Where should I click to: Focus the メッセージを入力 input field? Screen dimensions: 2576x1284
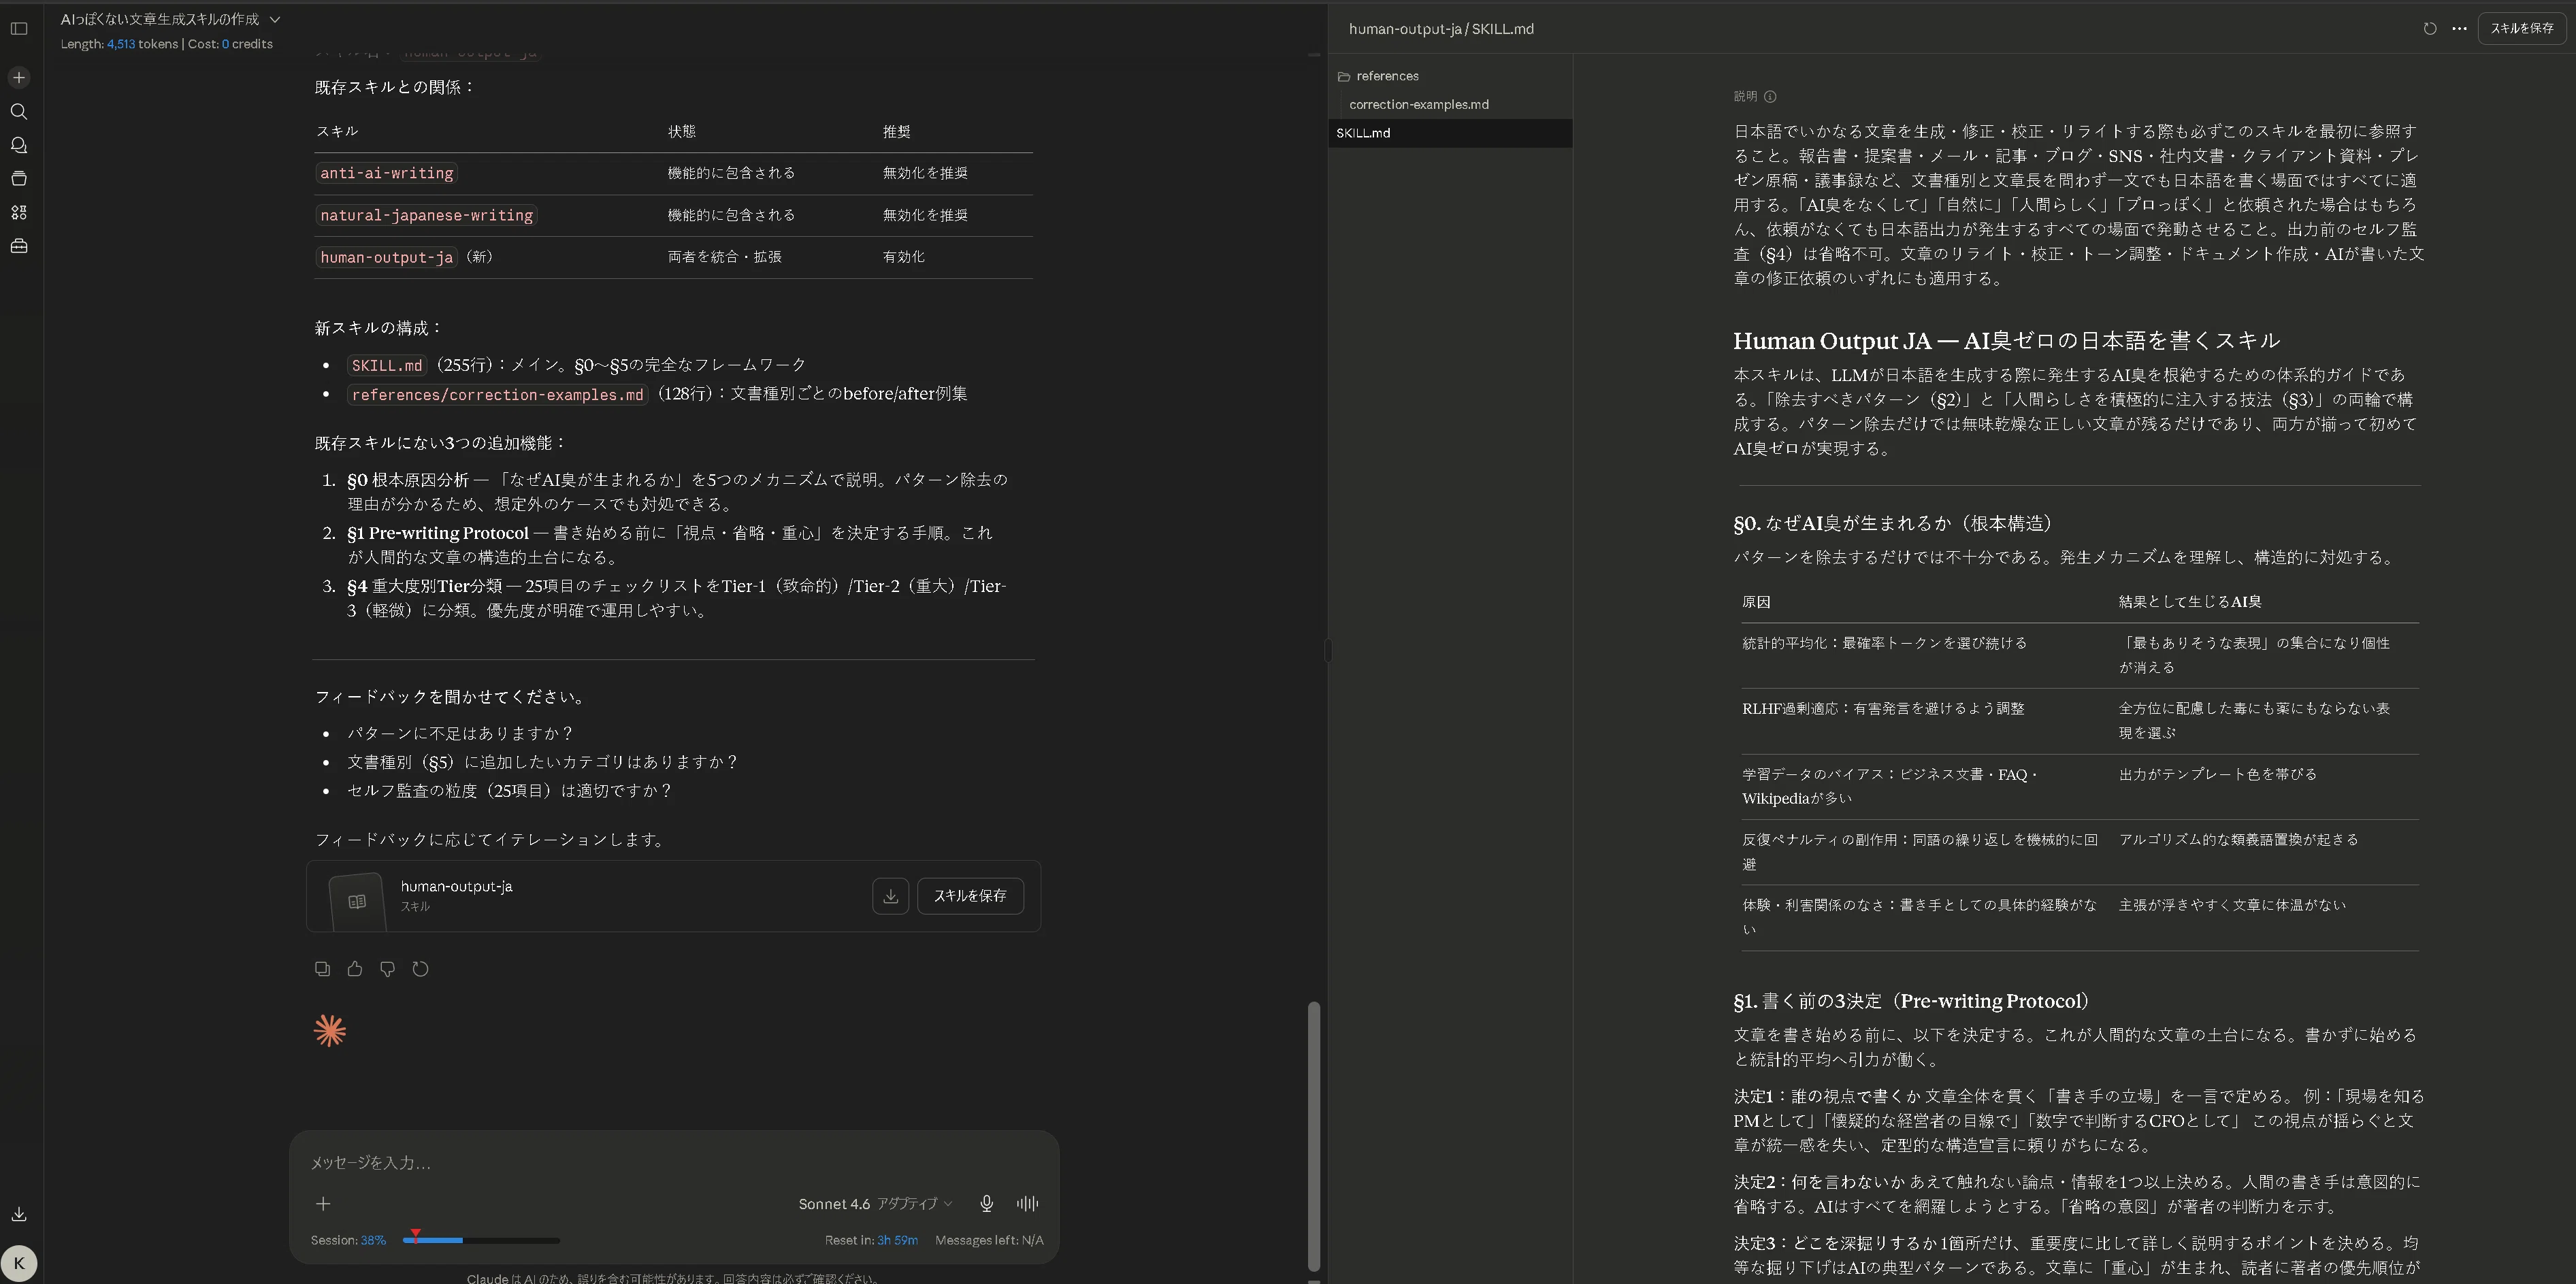click(x=674, y=1162)
